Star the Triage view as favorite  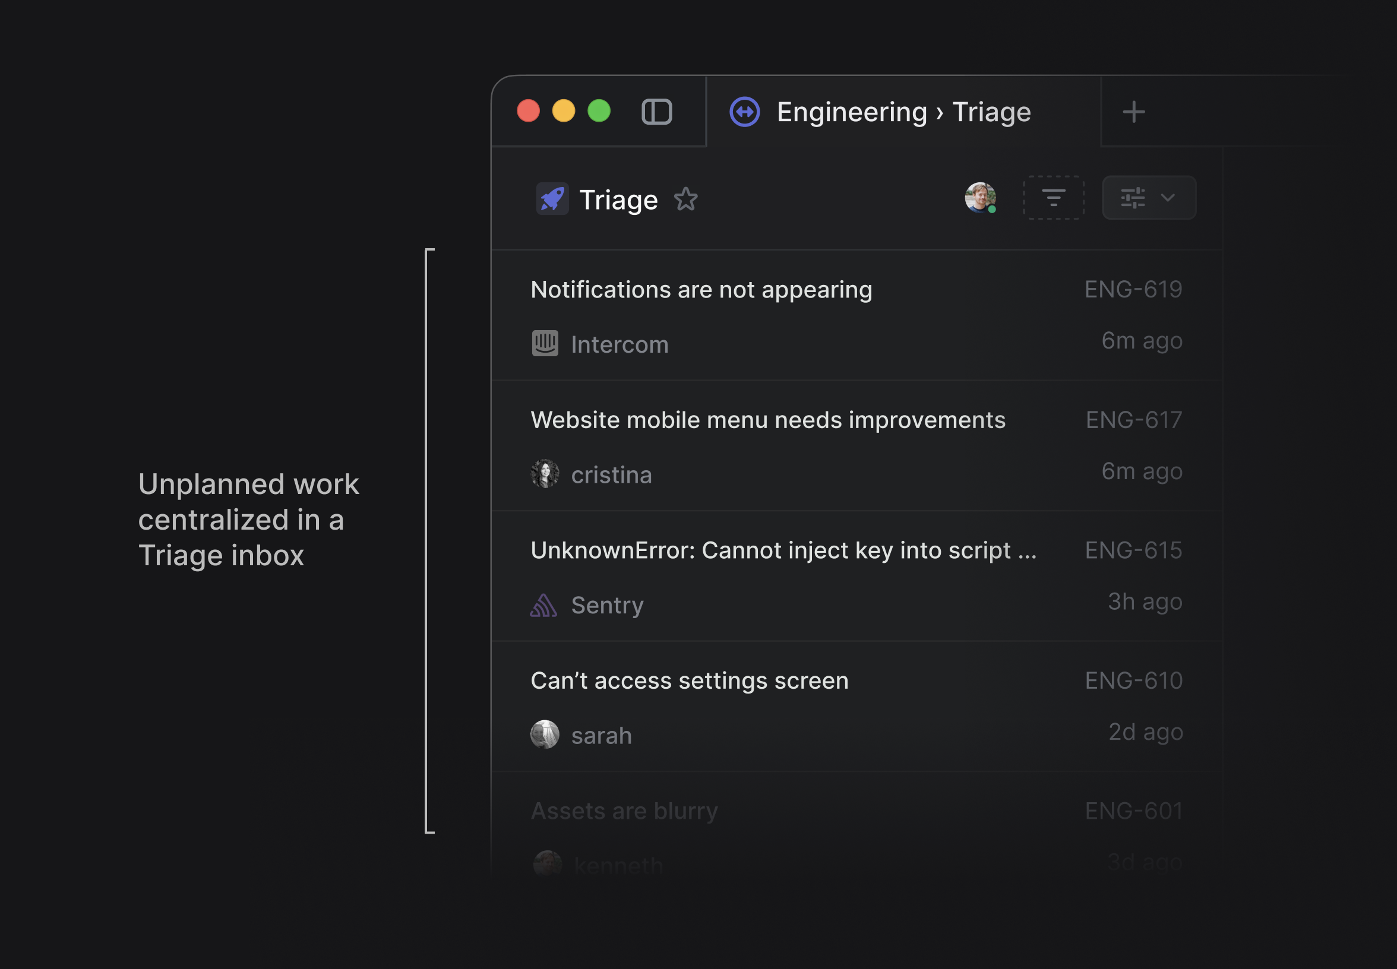tap(686, 199)
